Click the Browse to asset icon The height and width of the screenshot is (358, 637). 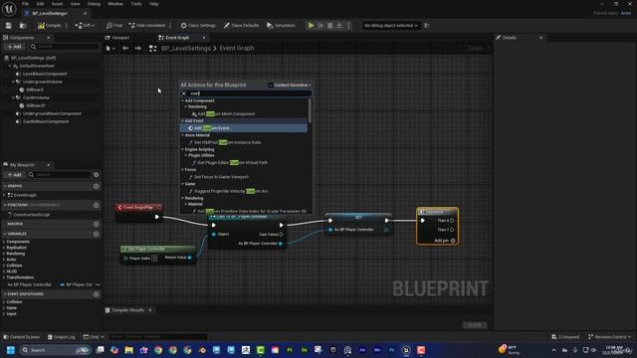[x=23, y=26]
